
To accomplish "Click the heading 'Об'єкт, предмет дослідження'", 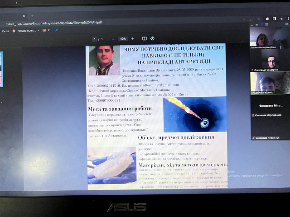I will (176, 137).
